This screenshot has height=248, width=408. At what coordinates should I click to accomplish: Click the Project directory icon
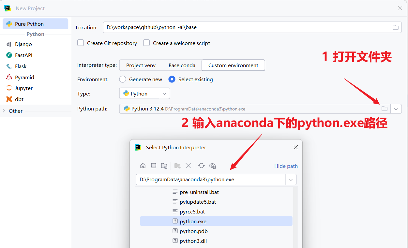click(x=164, y=166)
